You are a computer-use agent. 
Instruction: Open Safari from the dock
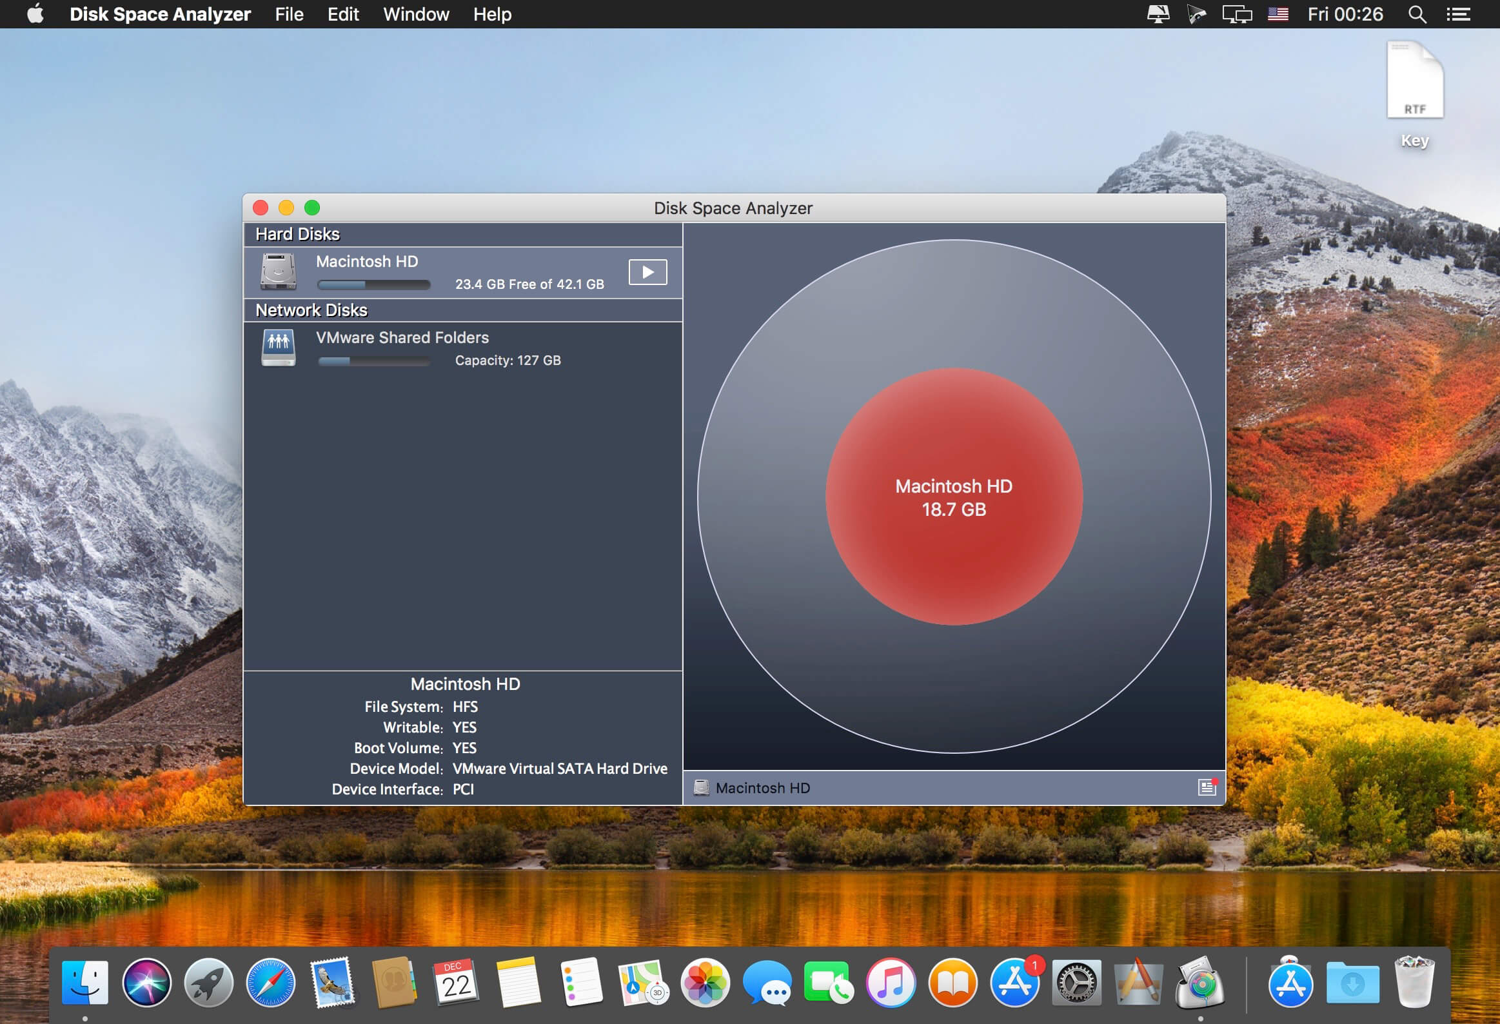(x=271, y=982)
